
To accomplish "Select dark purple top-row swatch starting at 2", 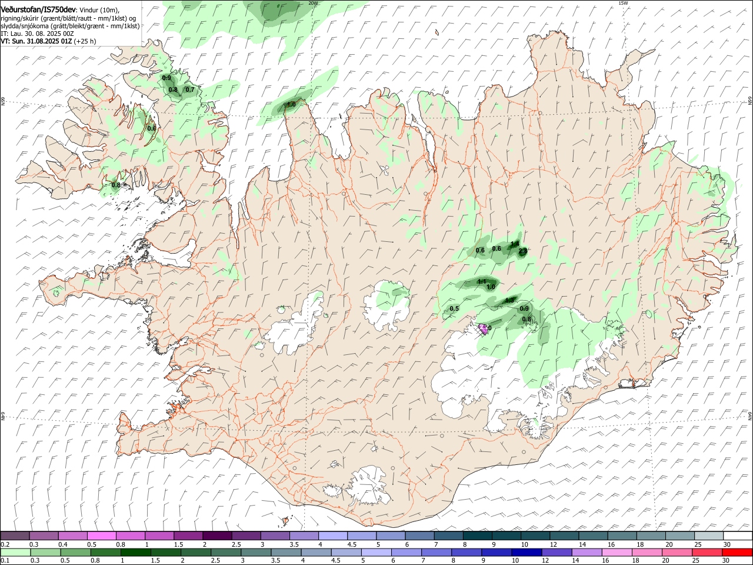I will click(217, 536).
